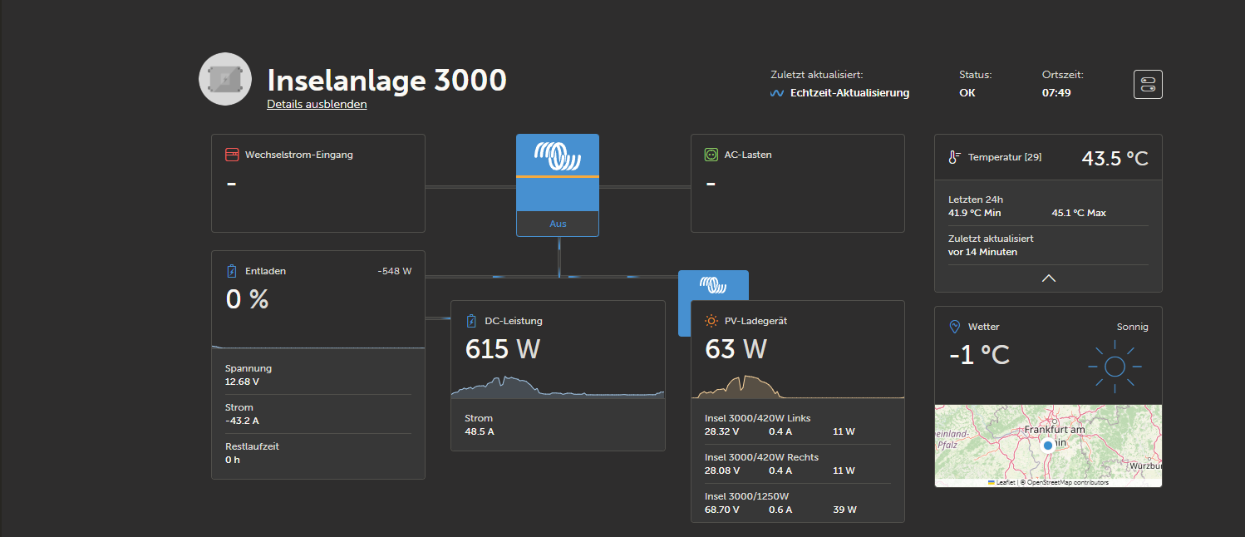This screenshot has width=1245, height=537.
Task: Open the device controls toggle icon button
Action: point(1148,85)
